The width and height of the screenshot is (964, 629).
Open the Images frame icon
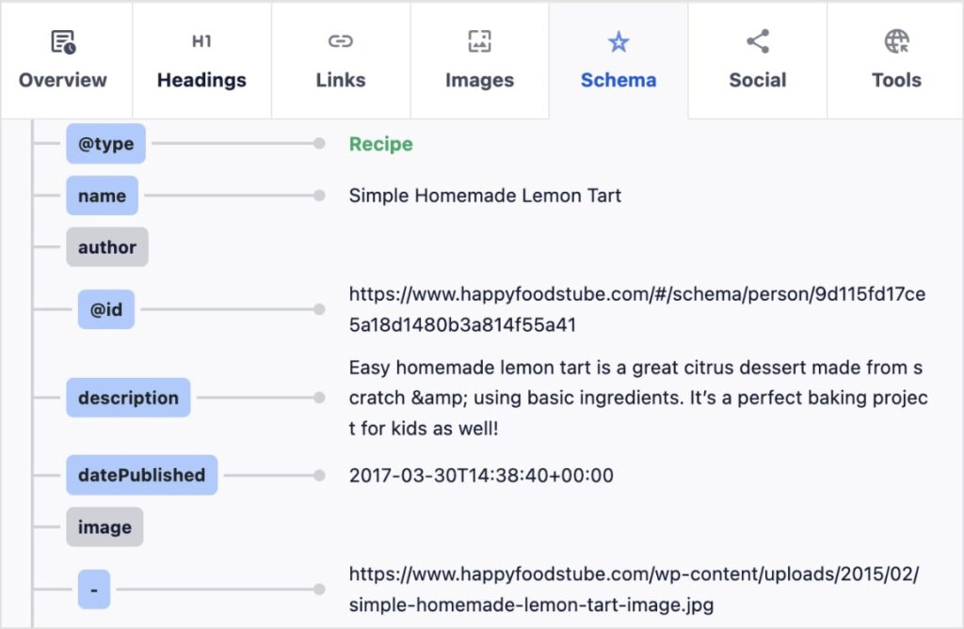pos(479,40)
